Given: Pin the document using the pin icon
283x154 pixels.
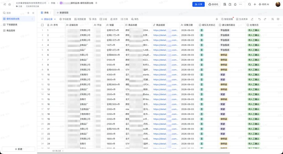Looking at the screenshot, I should click(x=96, y=3).
